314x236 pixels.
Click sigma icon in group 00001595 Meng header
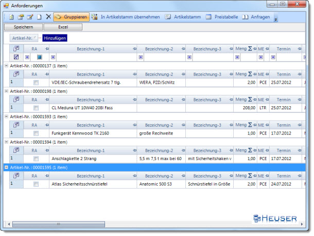(x=250, y=175)
